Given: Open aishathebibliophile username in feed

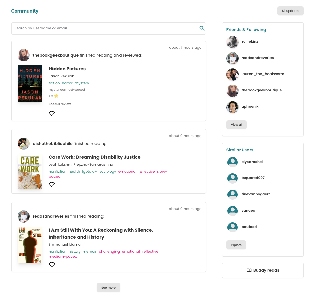Looking at the screenshot, I should pos(52,144).
